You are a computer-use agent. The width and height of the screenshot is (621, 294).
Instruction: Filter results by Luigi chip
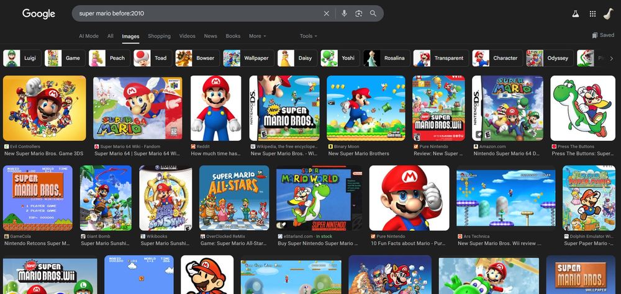[x=22, y=58]
